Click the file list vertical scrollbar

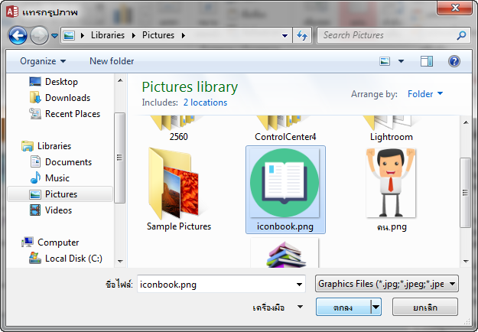click(465, 191)
